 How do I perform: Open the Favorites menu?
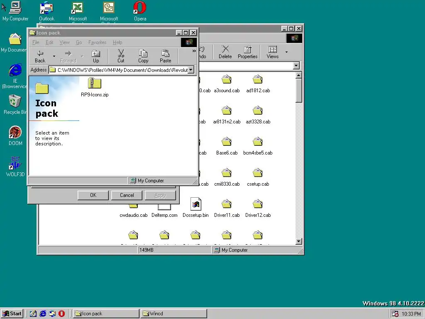pyautogui.click(x=97, y=42)
